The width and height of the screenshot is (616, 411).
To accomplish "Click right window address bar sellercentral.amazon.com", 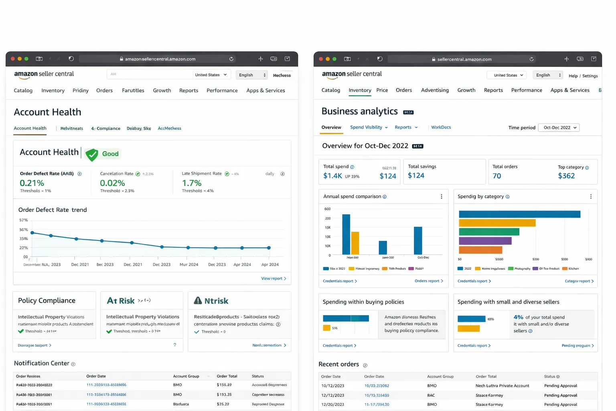I will (462, 59).
